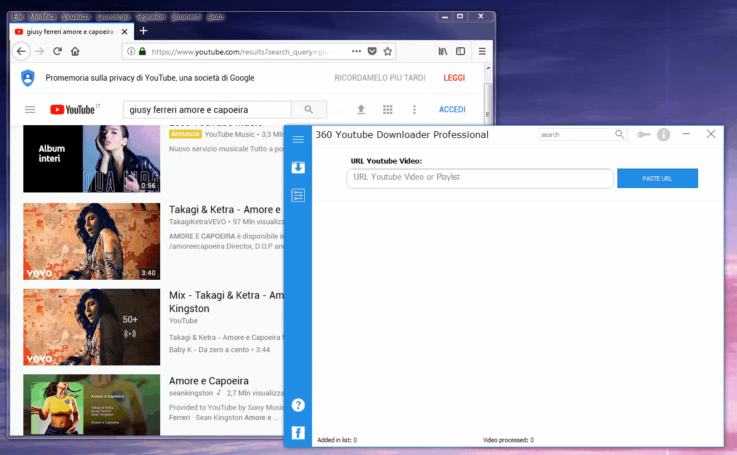Open the Sean Kingston green album thumbnail
Image resolution: width=737 pixels, height=455 pixels.
click(x=92, y=405)
